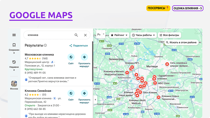This screenshot has width=210, height=118.
Task: Click the Поделиться share link
Action: tap(79, 46)
